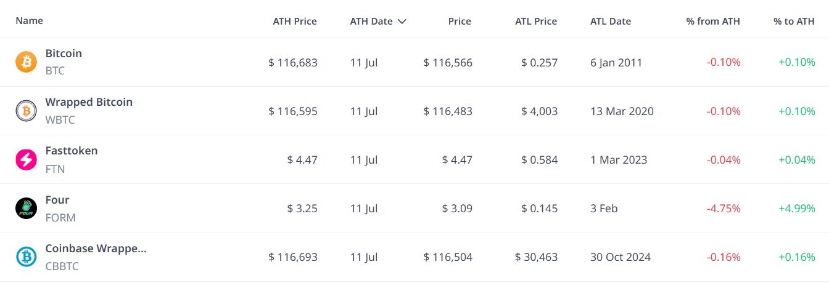829x283 pixels.
Task: Click the blue Coinbase Wrapped BTC icon
Action: pyautogui.click(x=26, y=257)
